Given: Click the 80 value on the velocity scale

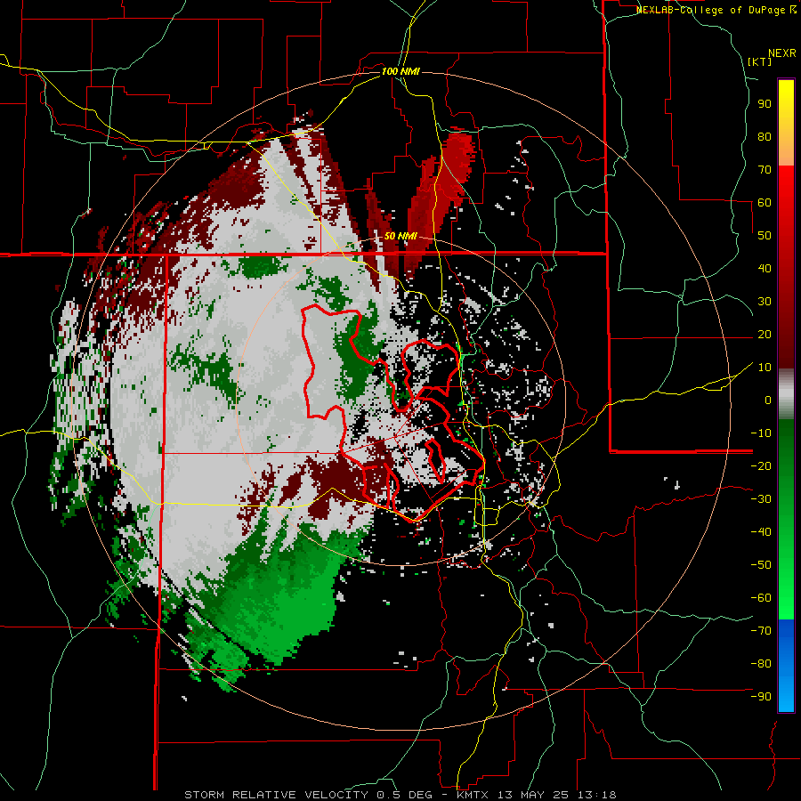Looking at the screenshot, I should (x=765, y=136).
